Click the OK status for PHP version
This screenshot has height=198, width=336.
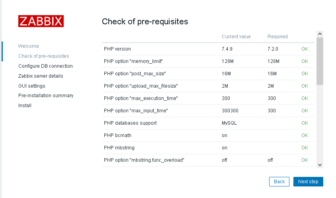305,49
